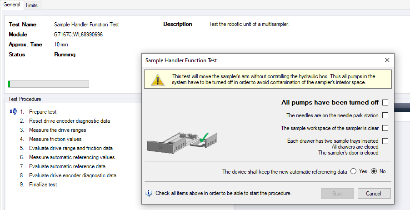Click the sample tray drawer illustration
The height and width of the screenshot is (210, 410).
click(x=183, y=142)
